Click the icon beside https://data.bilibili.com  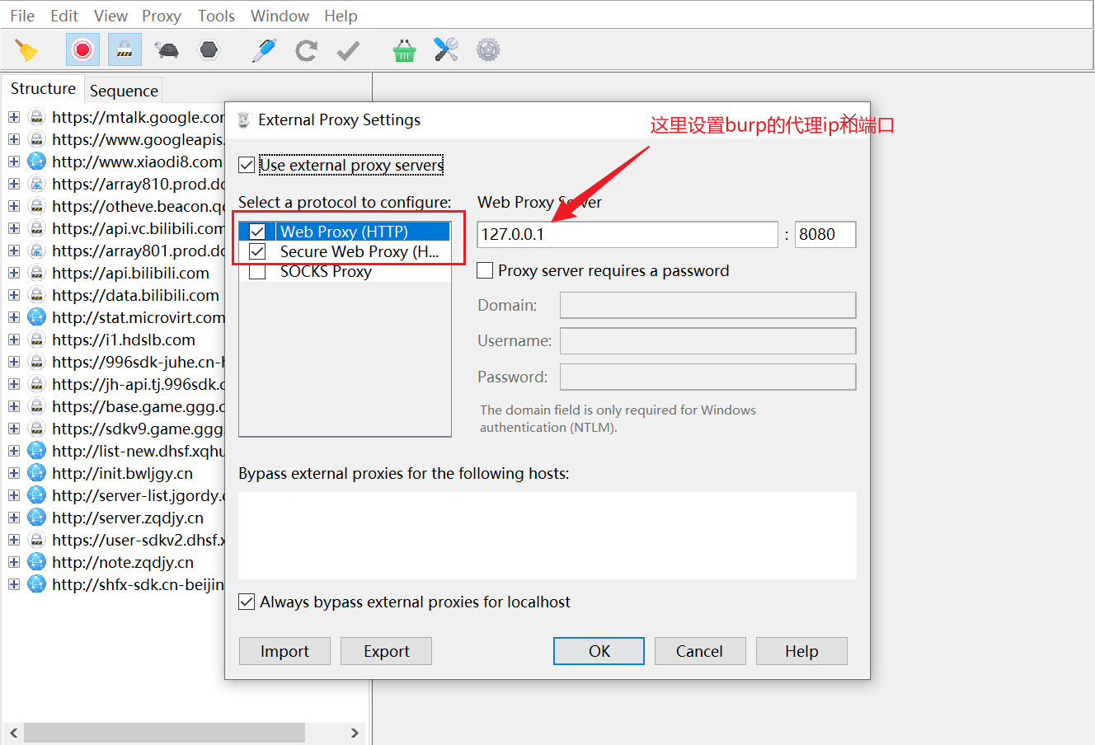pyautogui.click(x=36, y=295)
